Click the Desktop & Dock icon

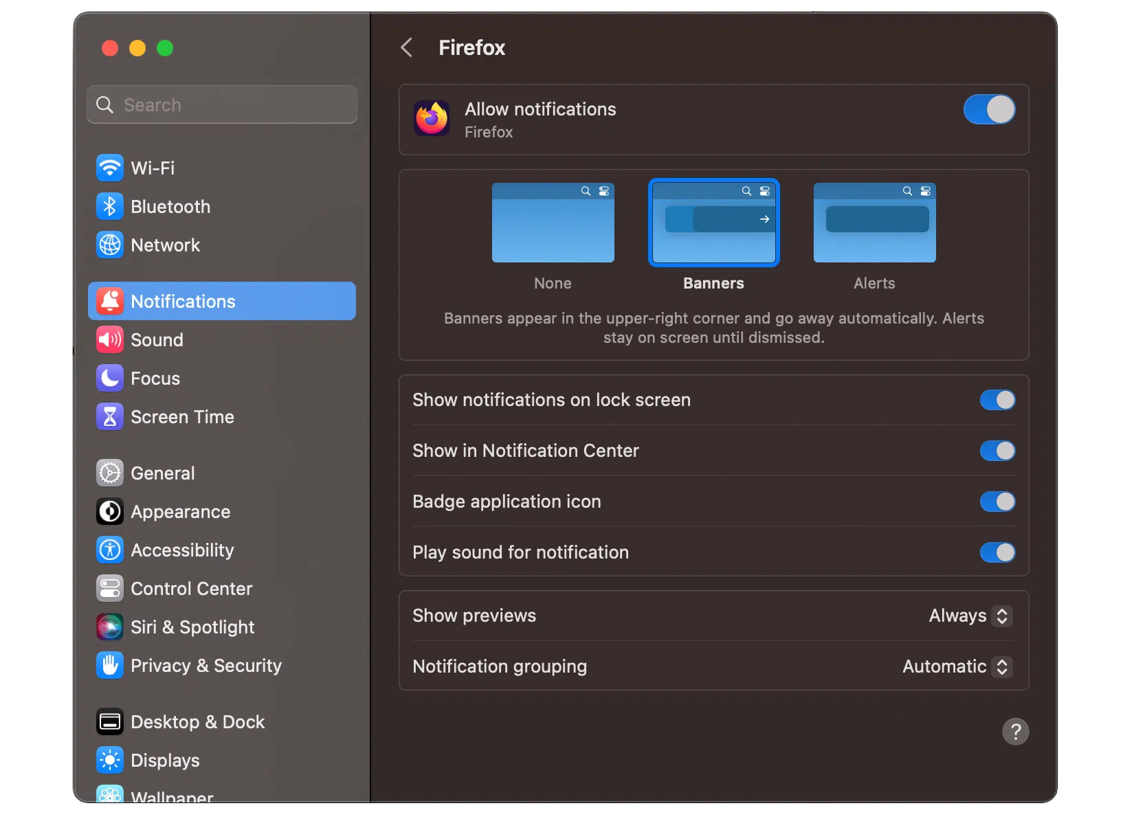click(x=110, y=721)
